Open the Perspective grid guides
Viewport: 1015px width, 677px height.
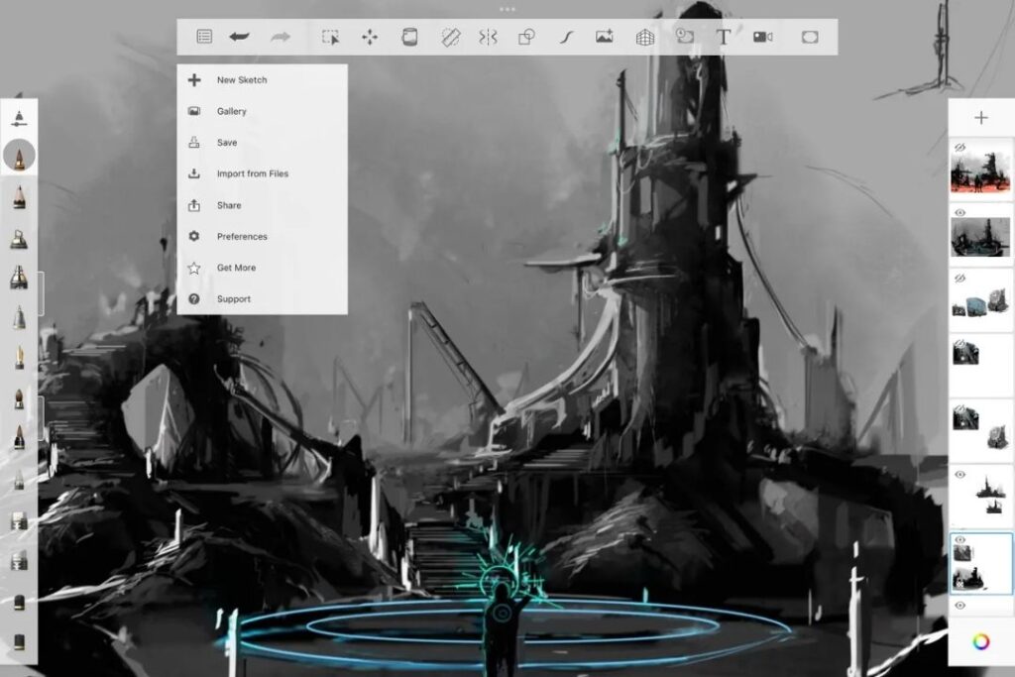(645, 37)
